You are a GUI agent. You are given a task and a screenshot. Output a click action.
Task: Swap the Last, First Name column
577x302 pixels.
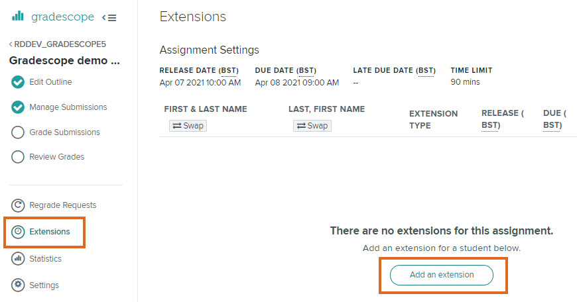pyautogui.click(x=312, y=126)
